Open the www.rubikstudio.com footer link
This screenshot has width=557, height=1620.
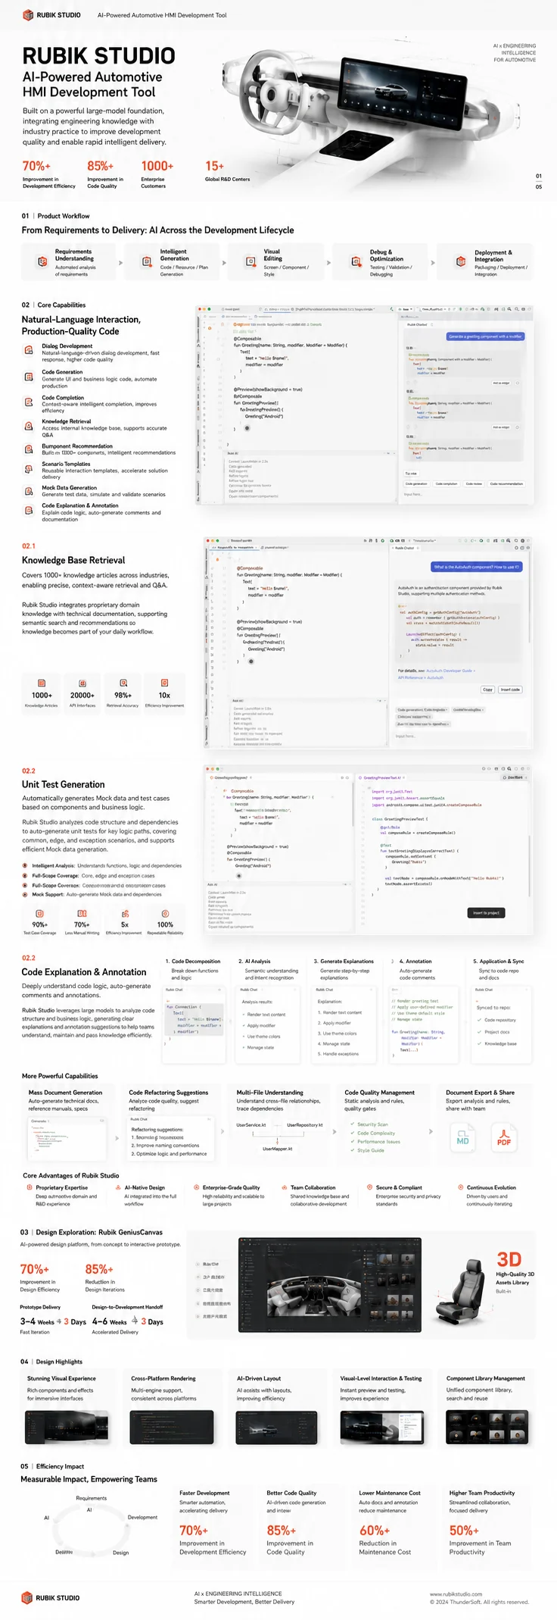[x=456, y=1593]
